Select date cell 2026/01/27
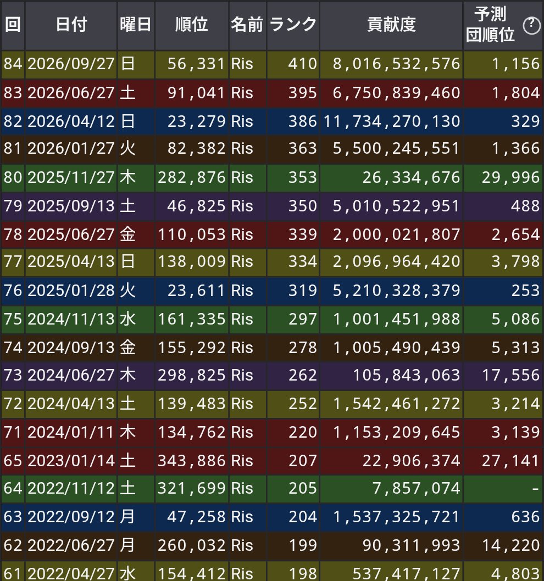 click(71, 149)
